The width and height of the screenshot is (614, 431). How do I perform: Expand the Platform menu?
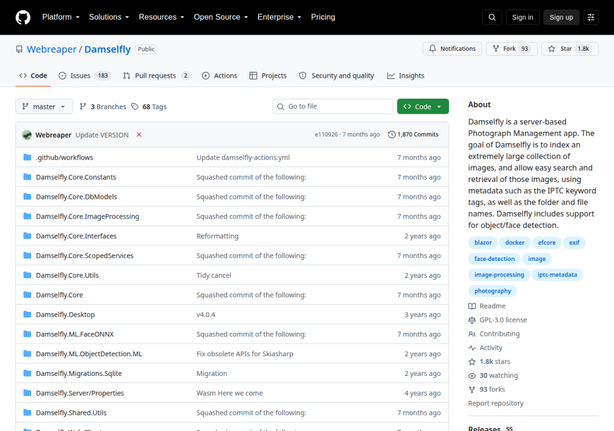tap(61, 17)
